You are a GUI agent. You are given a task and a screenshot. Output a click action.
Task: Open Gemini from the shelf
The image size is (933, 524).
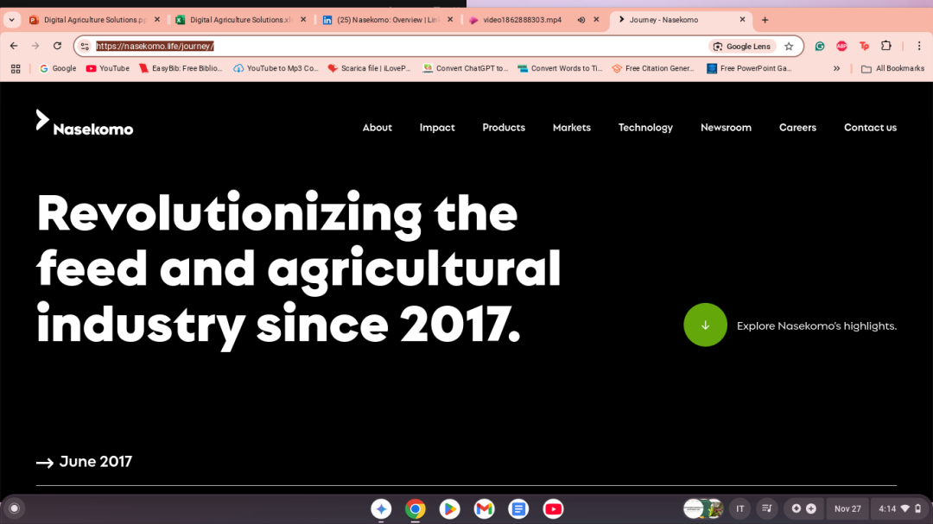coord(382,508)
